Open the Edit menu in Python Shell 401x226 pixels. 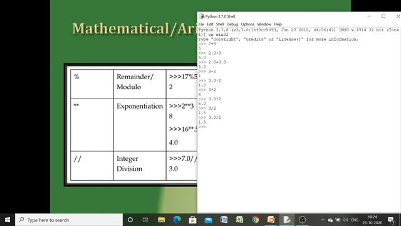coord(210,24)
